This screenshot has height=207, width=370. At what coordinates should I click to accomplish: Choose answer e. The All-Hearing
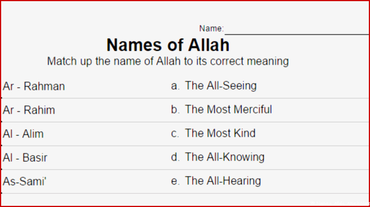[216, 181]
